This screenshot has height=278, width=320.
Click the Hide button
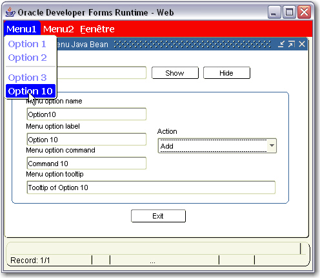[226, 73]
